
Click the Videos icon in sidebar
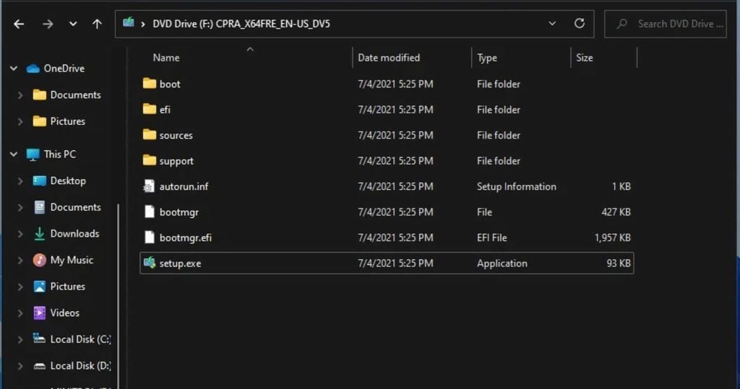(x=40, y=312)
